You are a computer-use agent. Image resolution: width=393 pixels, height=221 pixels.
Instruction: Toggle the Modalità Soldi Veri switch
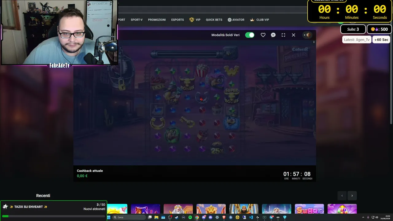tap(250, 35)
